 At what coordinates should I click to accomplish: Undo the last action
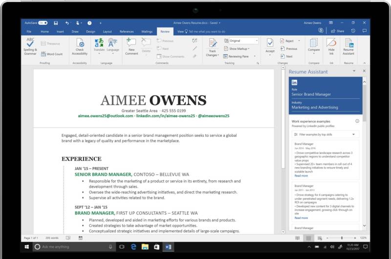coord(67,23)
